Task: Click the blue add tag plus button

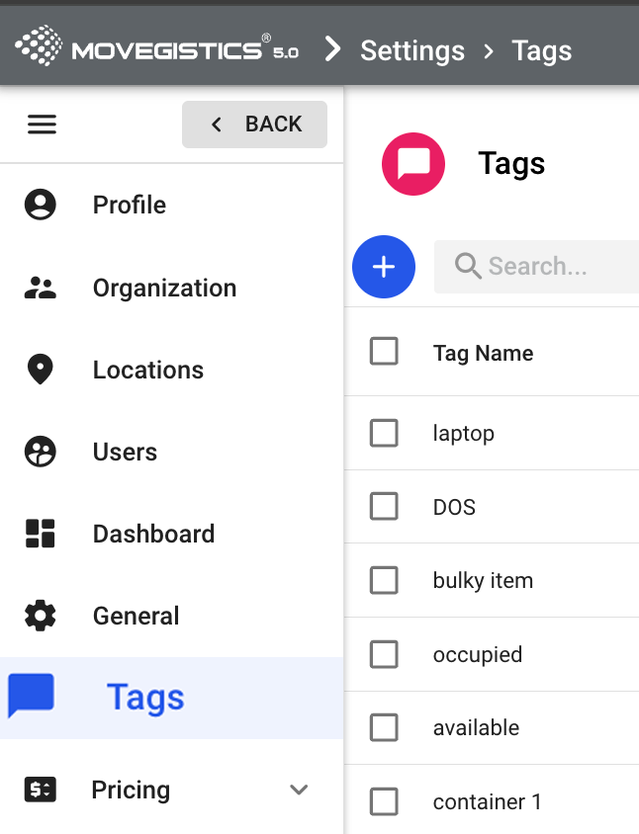Action: coord(384,267)
